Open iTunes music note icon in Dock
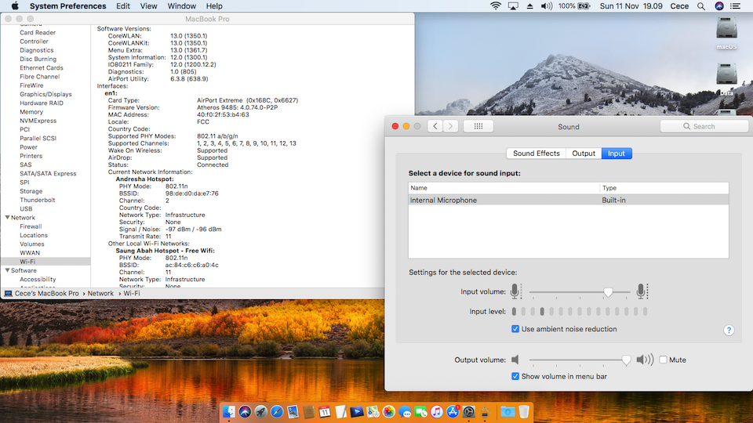This screenshot has height=423, width=753. (437, 411)
